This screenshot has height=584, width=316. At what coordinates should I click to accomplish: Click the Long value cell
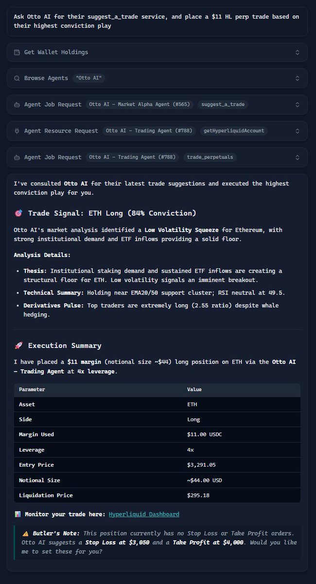[193, 420]
